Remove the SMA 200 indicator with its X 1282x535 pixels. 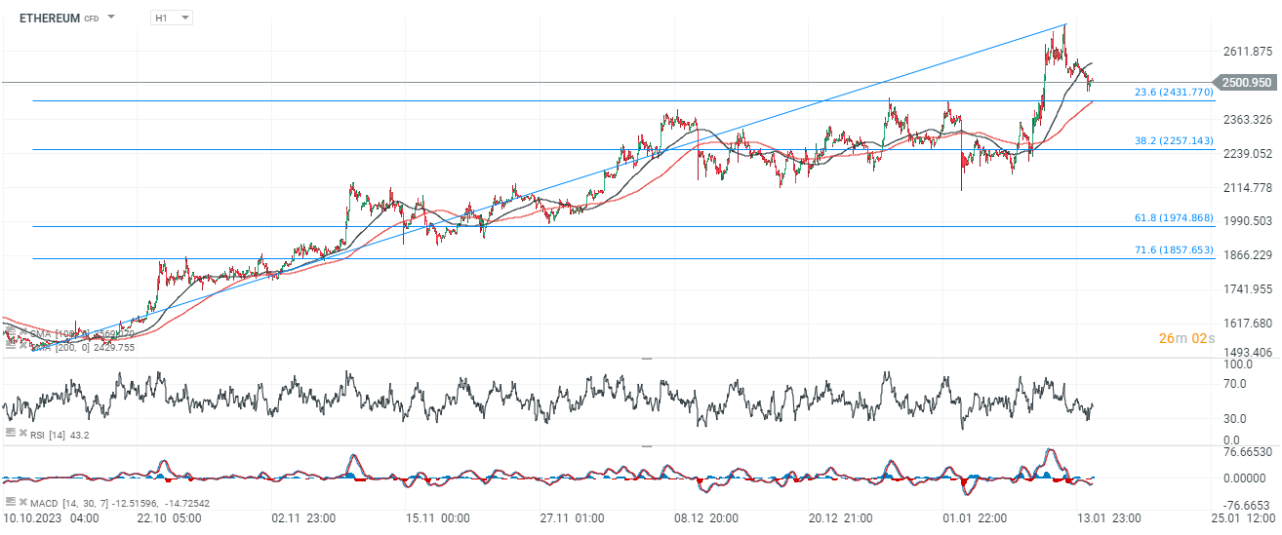click(21, 346)
